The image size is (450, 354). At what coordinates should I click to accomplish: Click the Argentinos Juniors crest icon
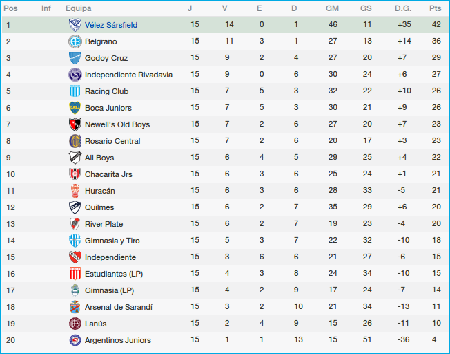pyautogui.click(x=75, y=340)
